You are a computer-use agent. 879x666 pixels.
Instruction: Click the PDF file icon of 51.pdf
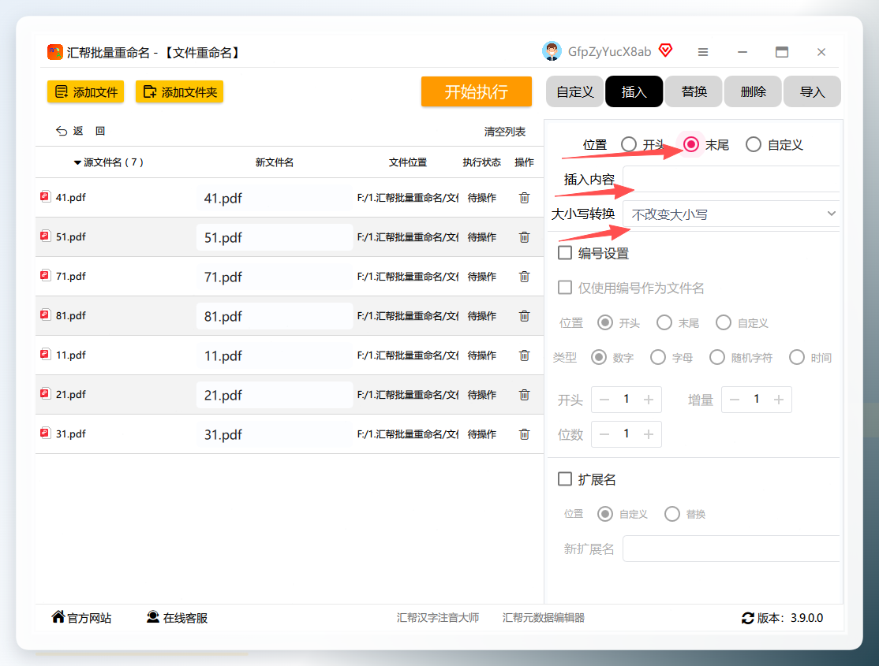[x=46, y=236]
